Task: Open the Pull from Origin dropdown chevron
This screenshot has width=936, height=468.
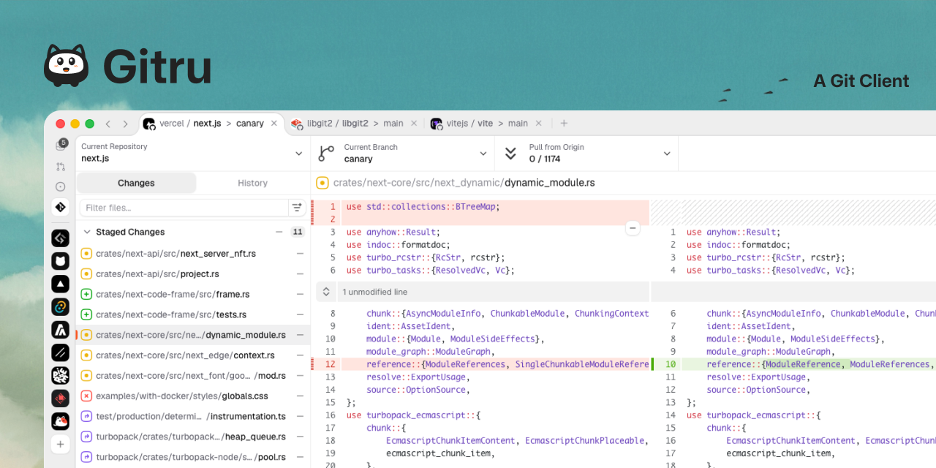Action: pyautogui.click(x=667, y=154)
